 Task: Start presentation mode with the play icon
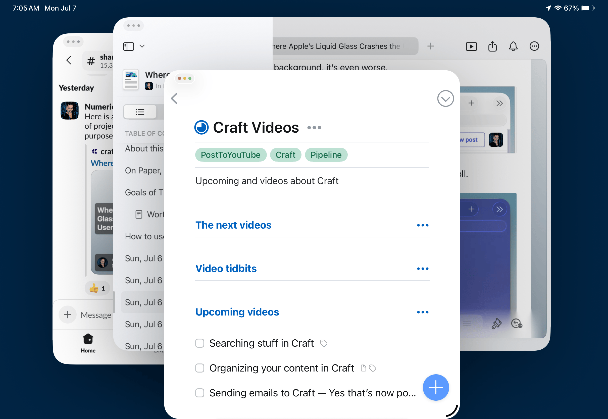[x=471, y=46]
